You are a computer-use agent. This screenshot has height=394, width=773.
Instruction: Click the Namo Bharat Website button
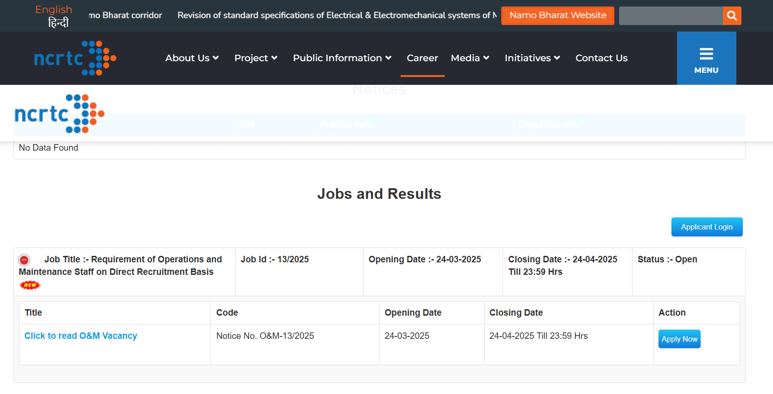coord(557,15)
